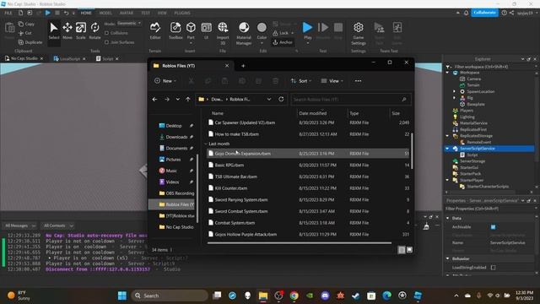Refresh the File Explorer folder
The image size is (540, 304).
click(281, 100)
